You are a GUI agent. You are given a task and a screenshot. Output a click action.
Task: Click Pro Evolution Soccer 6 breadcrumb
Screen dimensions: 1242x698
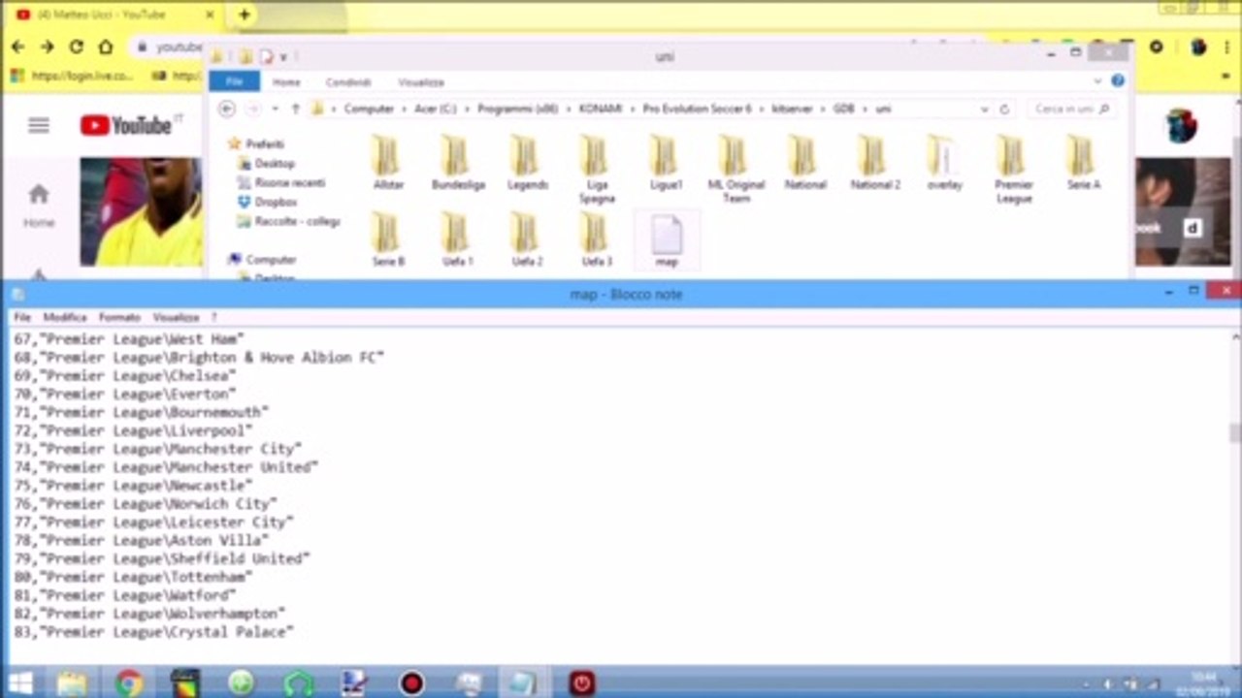coord(697,110)
